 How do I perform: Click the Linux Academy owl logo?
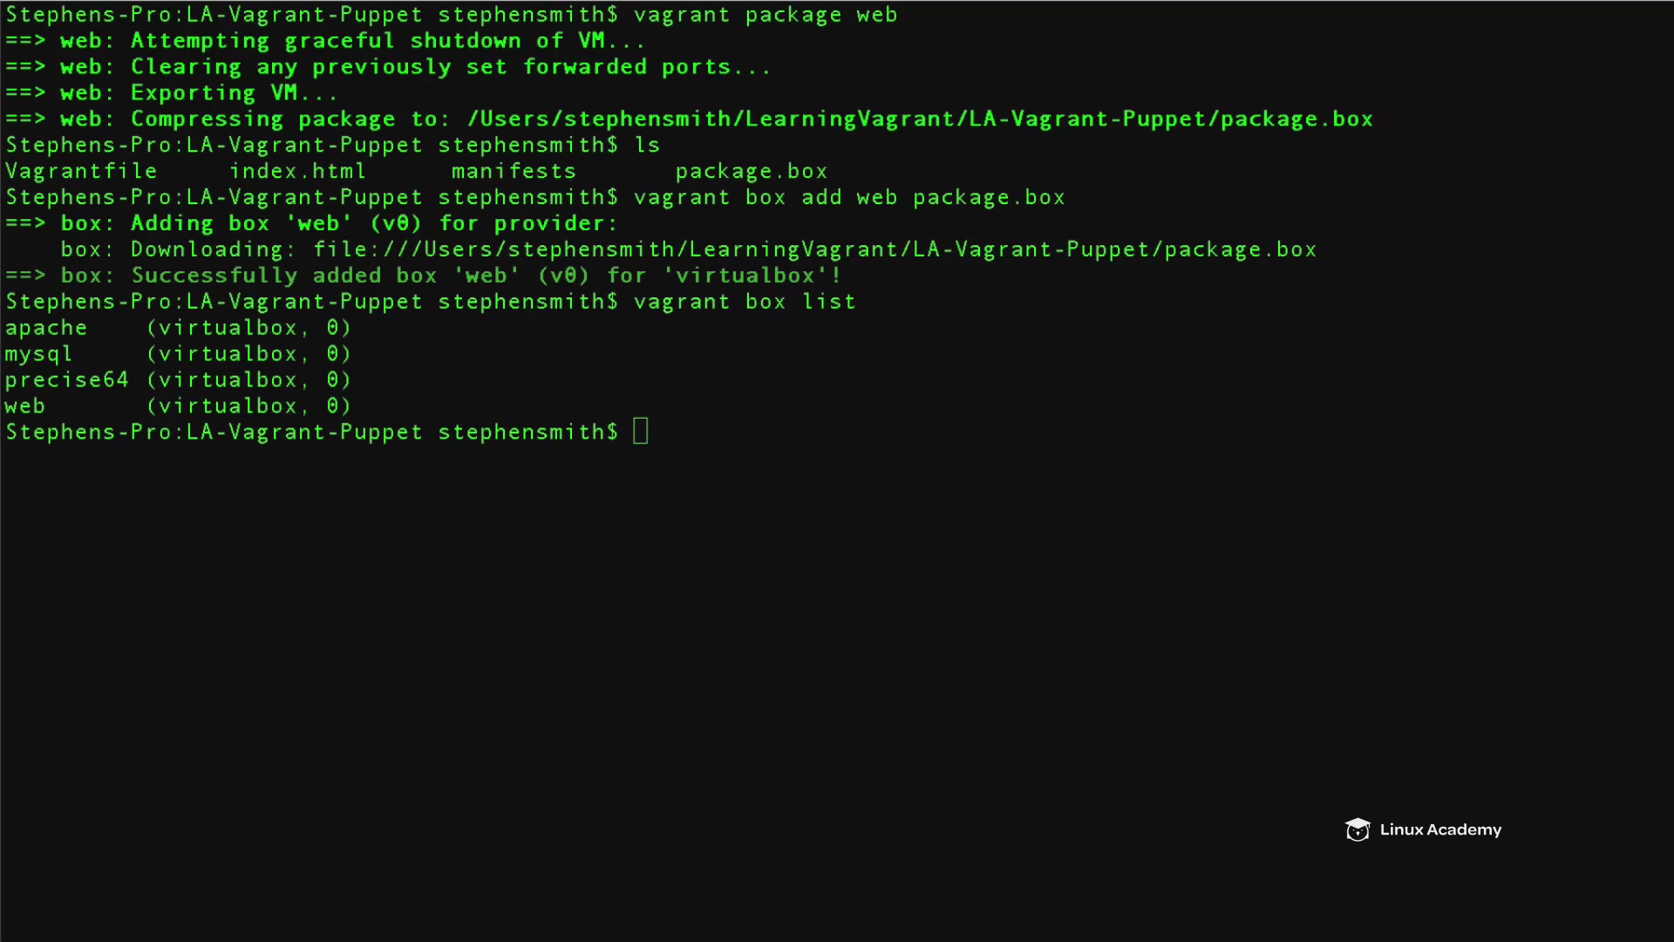tap(1357, 829)
